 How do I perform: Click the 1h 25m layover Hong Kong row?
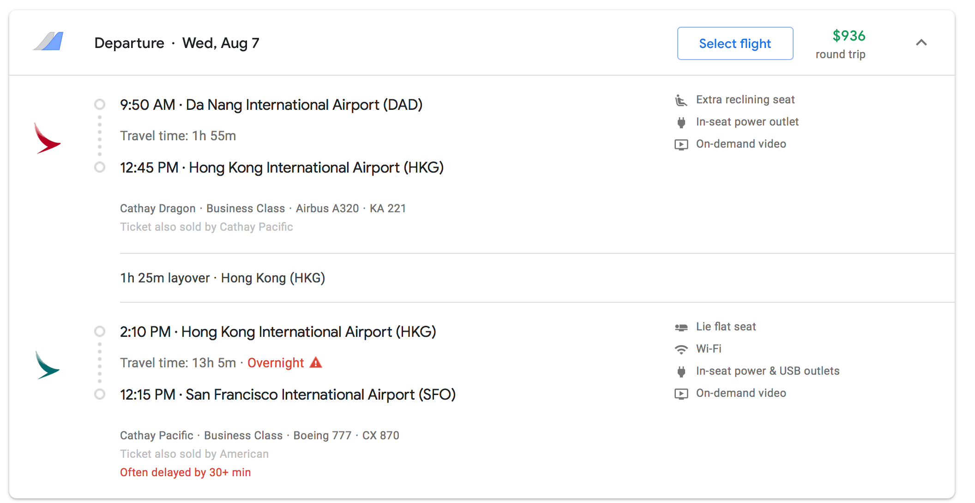tap(223, 278)
